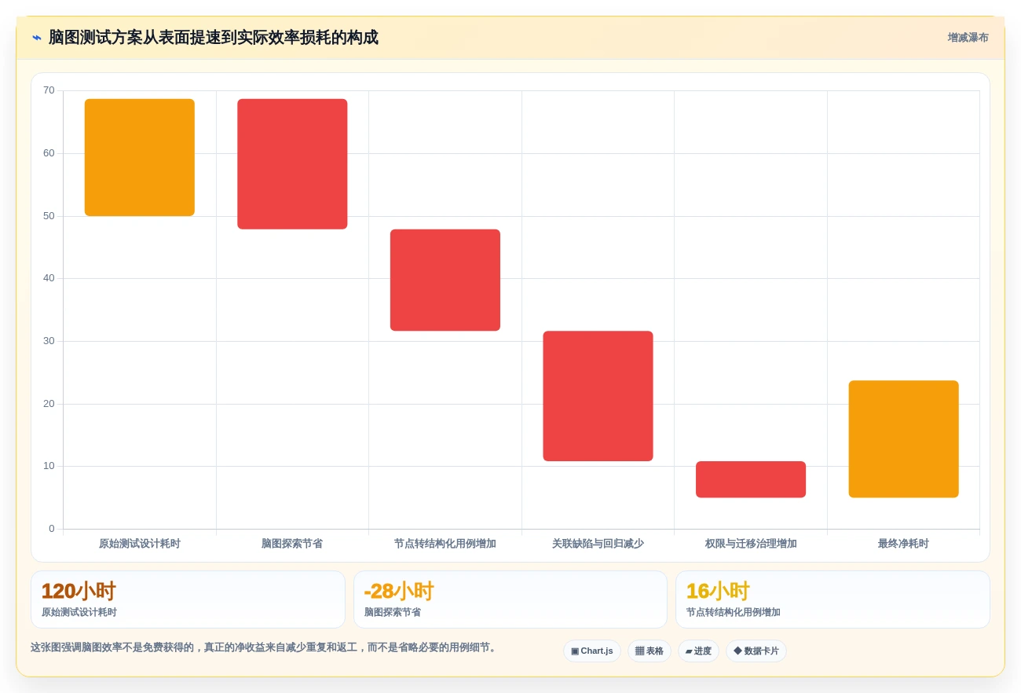This screenshot has height=693, width=1021.
Task: Click the orange 最终净耗时 bar
Action: click(903, 439)
